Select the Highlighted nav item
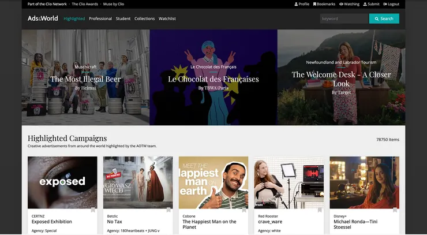 point(74,18)
